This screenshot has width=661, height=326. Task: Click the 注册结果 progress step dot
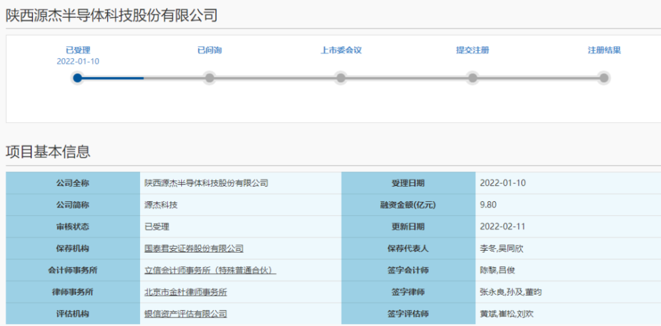tap(604, 78)
